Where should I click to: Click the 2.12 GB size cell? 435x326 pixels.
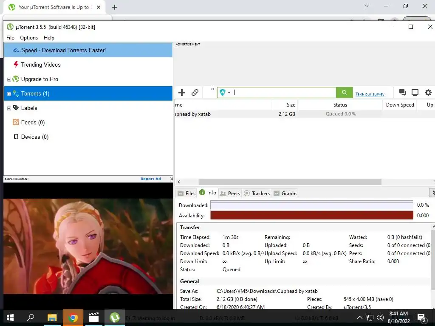(287, 114)
